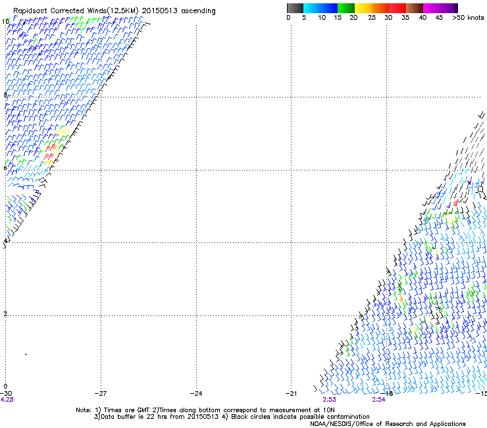Click the longitude label -27
Viewport: 487px width, 428px height.
tap(101, 394)
